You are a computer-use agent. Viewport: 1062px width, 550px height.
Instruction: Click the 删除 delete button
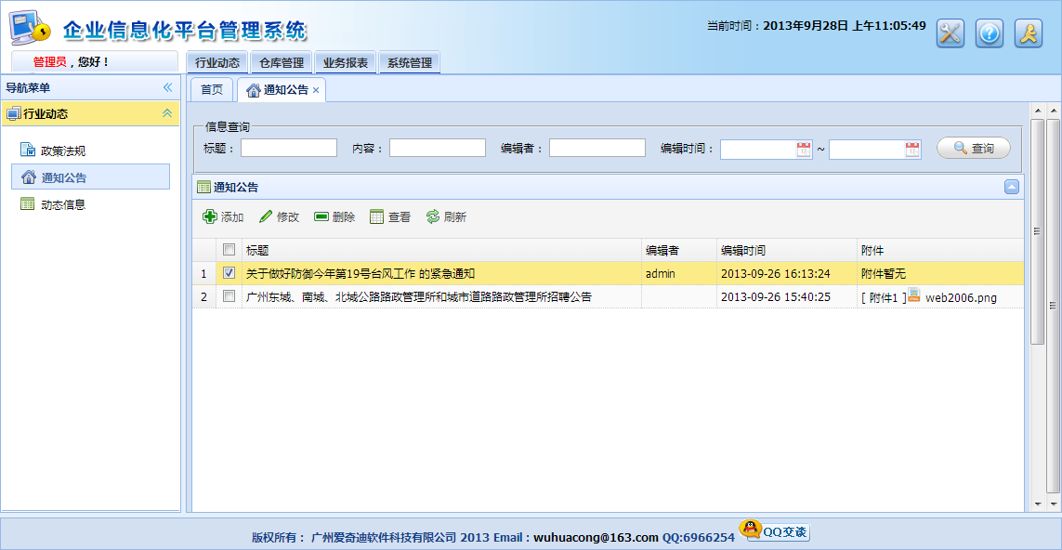click(x=334, y=216)
